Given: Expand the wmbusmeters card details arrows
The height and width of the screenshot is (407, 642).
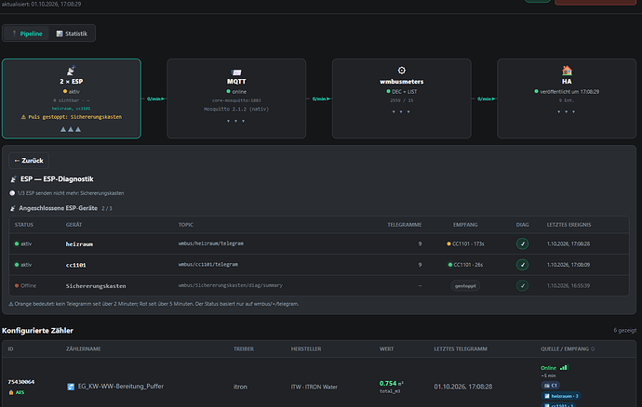Looking at the screenshot, I should point(401,112).
